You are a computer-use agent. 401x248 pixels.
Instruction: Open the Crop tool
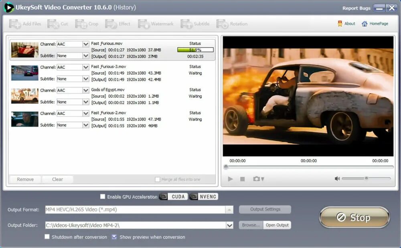coord(87,24)
